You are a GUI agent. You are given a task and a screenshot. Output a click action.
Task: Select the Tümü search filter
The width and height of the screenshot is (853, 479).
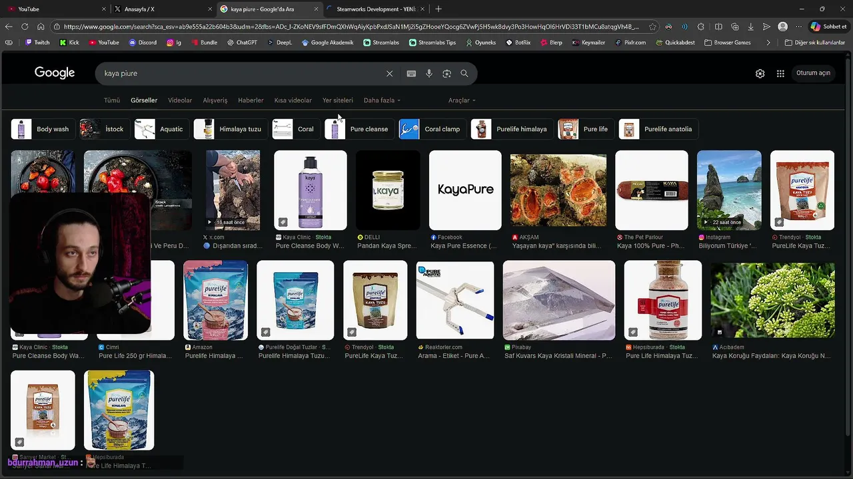112,100
